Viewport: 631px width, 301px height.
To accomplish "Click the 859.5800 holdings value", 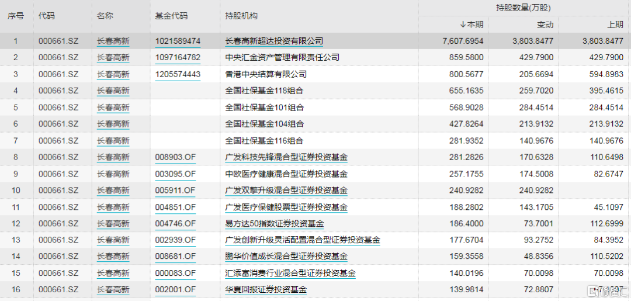I will [466, 57].
